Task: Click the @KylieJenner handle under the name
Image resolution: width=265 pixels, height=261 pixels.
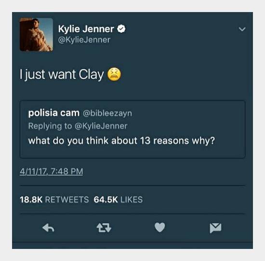Action: click(84, 40)
